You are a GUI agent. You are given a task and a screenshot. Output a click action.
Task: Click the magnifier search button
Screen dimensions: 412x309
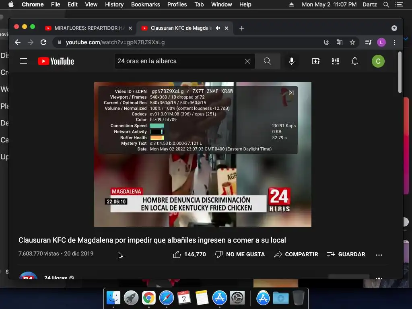(267, 61)
